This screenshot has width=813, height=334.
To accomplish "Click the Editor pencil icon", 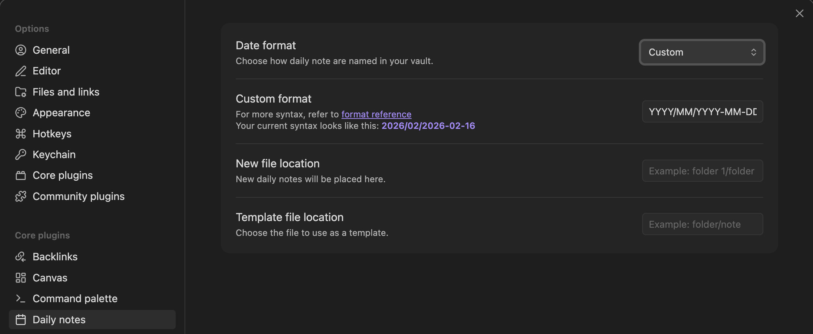I will (x=21, y=71).
